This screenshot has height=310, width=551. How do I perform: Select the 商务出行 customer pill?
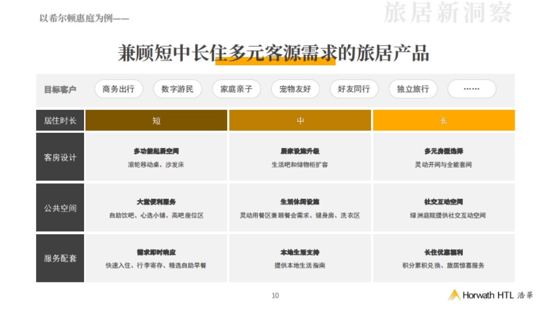tap(118, 89)
